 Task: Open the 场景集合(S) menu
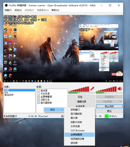43,10
